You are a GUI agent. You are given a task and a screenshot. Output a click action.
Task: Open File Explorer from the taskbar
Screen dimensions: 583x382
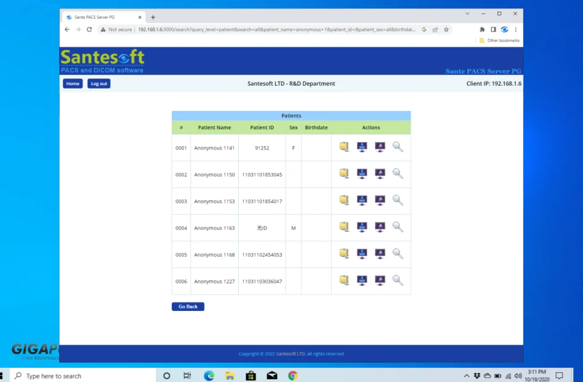point(230,376)
